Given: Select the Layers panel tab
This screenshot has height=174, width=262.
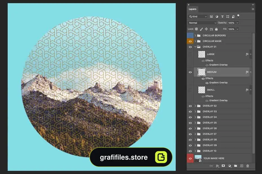Looking at the screenshot, I should [192, 9].
